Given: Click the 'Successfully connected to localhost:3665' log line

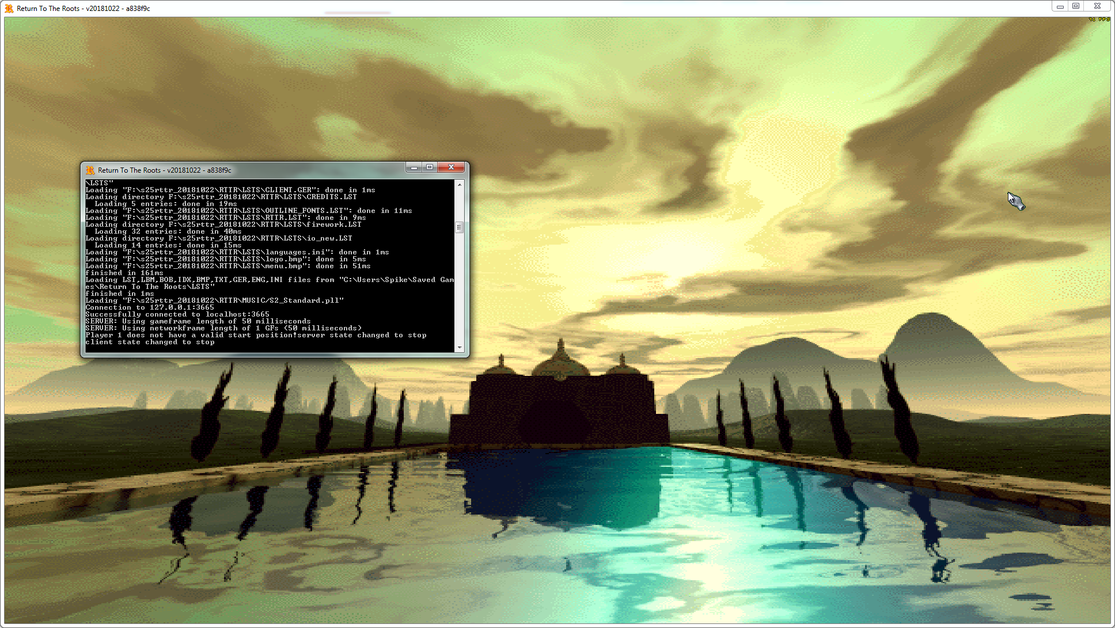Looking at the screenshot, I should 177,315.
